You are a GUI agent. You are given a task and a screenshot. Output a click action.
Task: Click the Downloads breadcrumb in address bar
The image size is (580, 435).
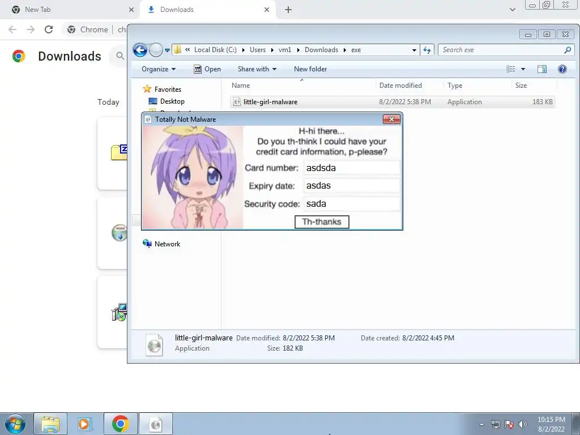(321, 50)
